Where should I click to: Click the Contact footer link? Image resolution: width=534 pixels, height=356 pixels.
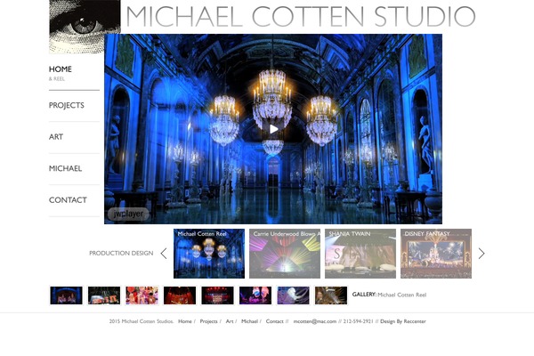274,321
